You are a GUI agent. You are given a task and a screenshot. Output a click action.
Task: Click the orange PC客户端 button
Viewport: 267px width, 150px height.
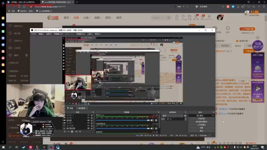click(x=247, y=29)
